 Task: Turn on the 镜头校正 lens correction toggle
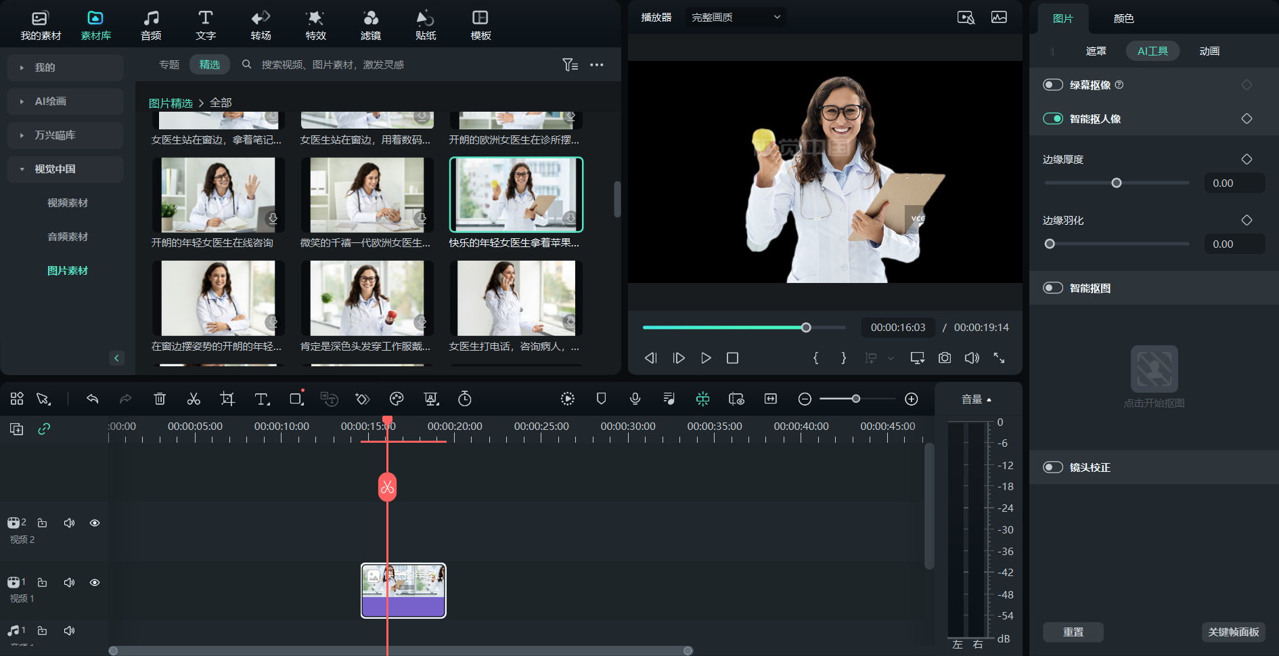click(x=1053, y=467)
